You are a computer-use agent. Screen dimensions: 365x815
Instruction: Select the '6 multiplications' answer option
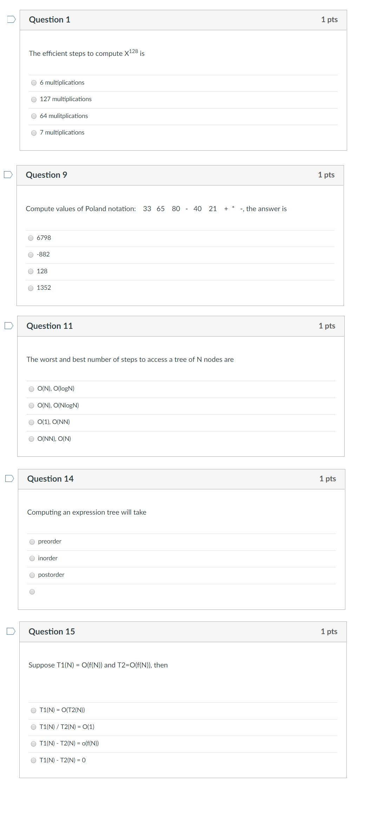tap(33, 83)
